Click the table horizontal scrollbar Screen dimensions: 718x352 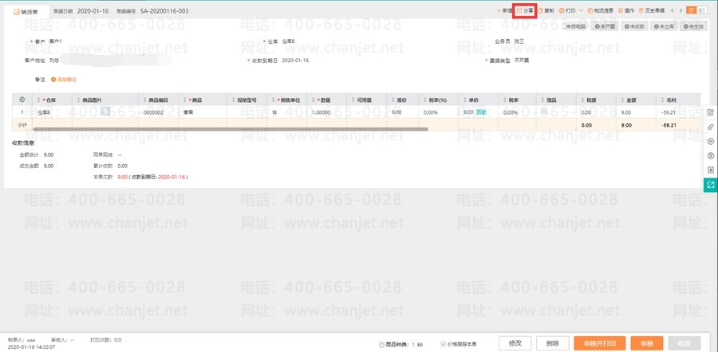(231, 129)
